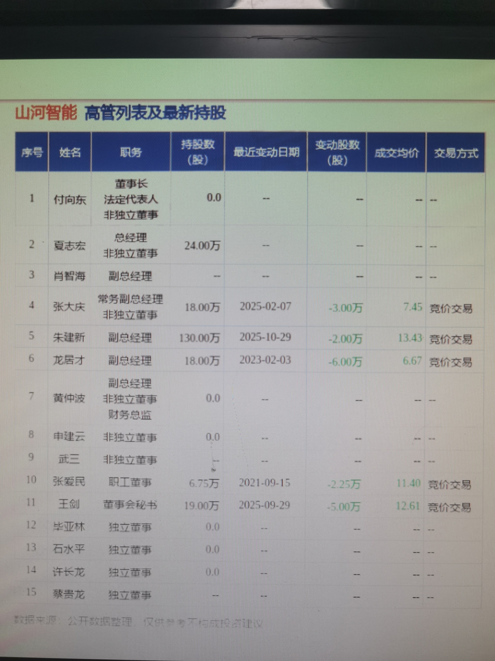This screenshot has height=661, width=495.
Task: Click the 山河智能 company title link
Action: (46, 113)
